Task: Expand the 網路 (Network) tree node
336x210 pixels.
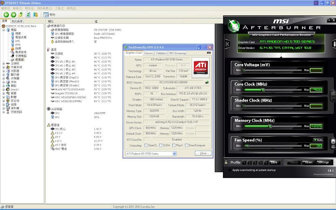Action: coord(4,86)
